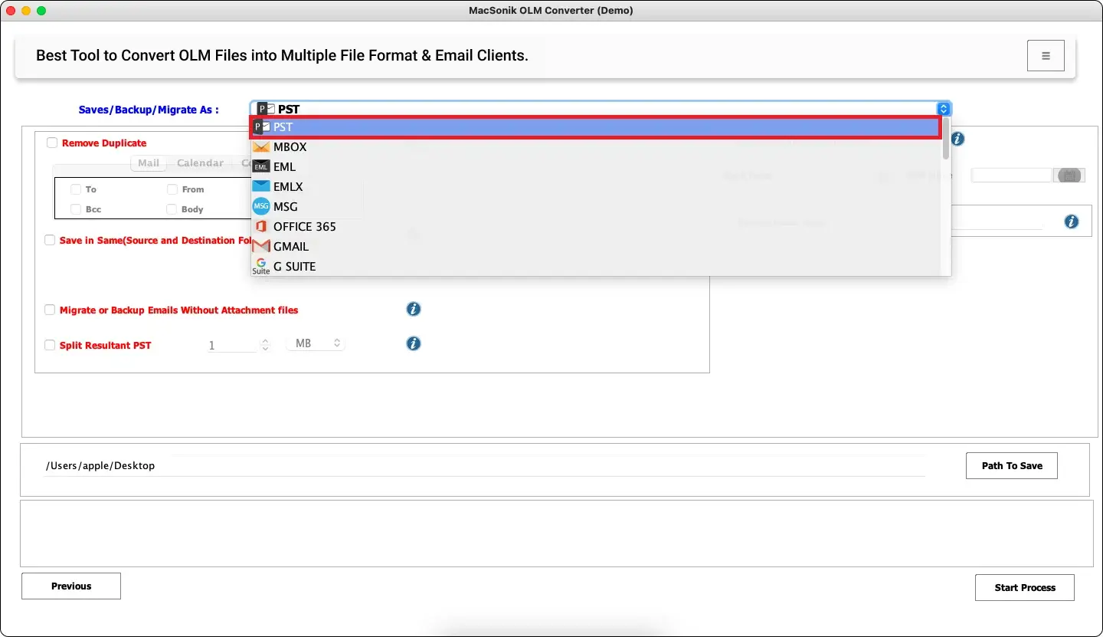This screenshot has height=637, width=1103.
Task: Enable Remove Duplicate checkbox
Action: point(52,143)
